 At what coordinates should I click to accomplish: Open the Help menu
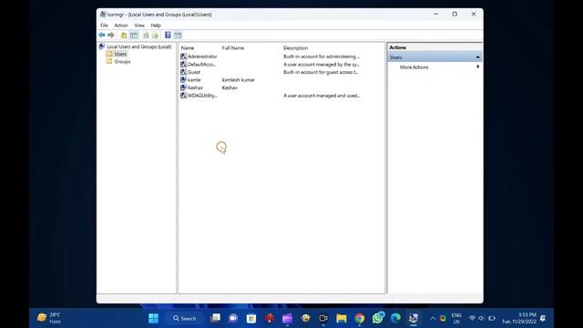[x=156, y=26]
